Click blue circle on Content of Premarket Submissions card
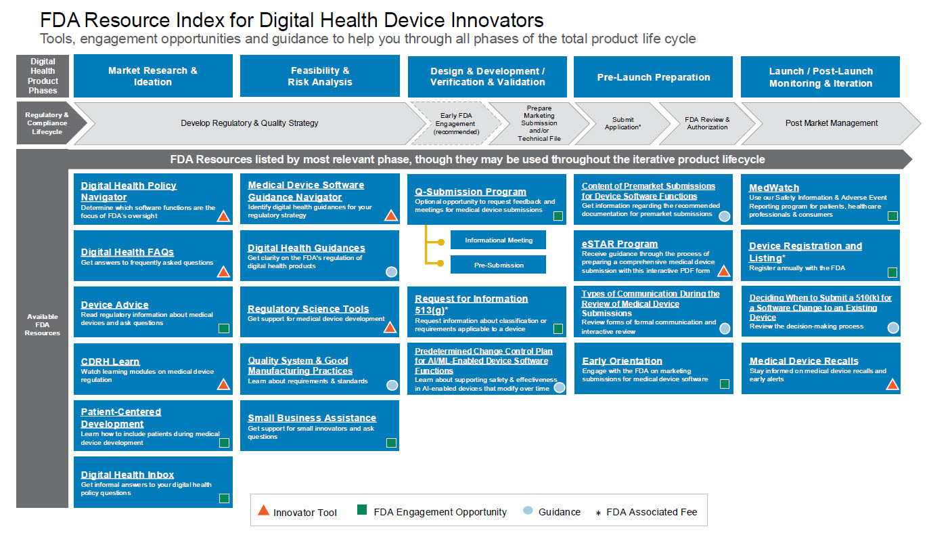The image size is (929, 535). pos(725,217)
